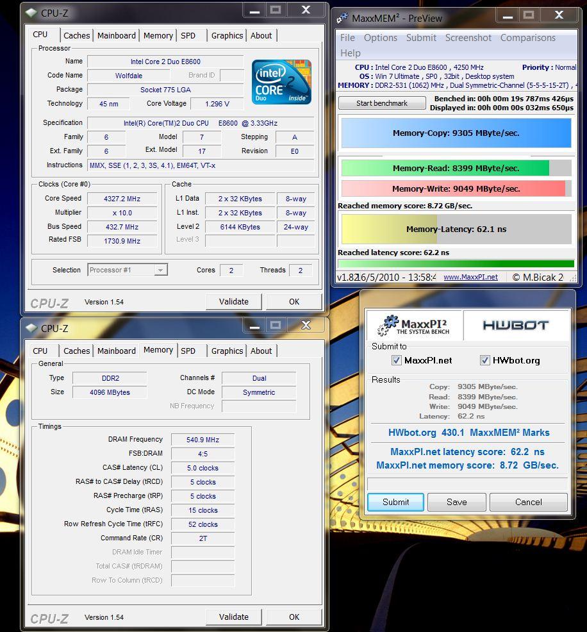Viewport: 587px width, 632px height.
Task: Open Graphics tab in top CPU-Z window
Action: point(227,35)
